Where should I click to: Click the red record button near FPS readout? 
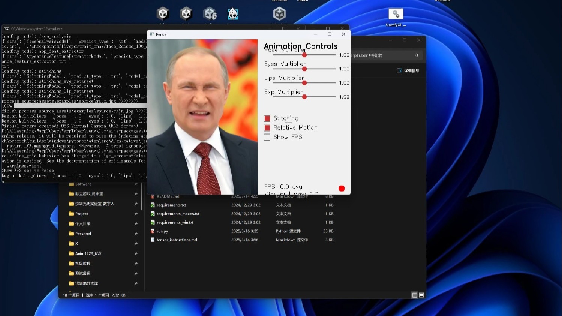click(341, 188)
